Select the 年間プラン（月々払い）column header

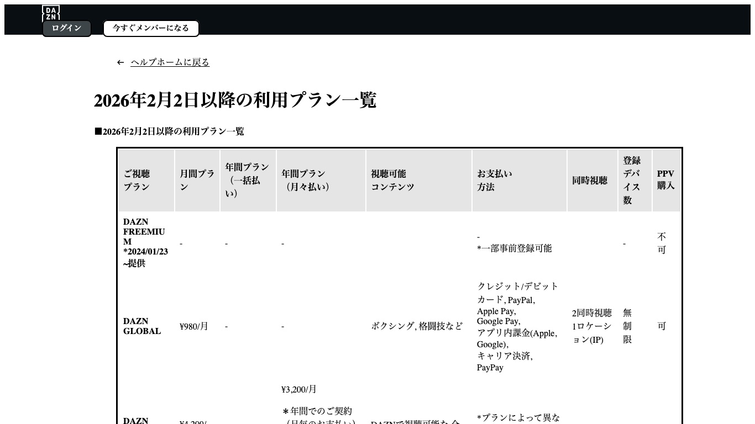pyautogui.click(x=321, y=181)
